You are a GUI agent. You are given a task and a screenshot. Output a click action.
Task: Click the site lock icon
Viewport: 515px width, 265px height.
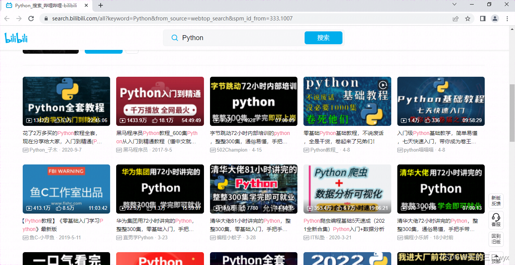coord(46,19)
